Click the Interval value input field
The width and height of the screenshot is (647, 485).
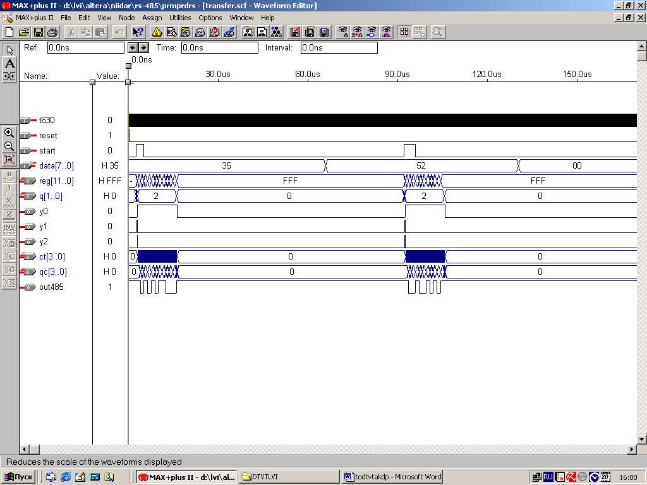tap(339, 48)
